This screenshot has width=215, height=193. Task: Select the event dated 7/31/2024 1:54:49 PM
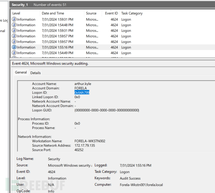[x=113, y=53]
